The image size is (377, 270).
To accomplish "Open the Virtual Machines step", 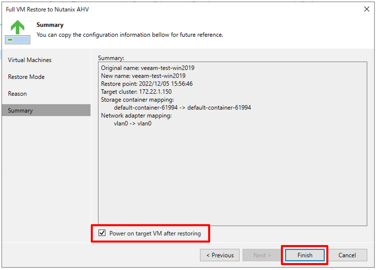I will pyautogui.click(x=29, y=60).
